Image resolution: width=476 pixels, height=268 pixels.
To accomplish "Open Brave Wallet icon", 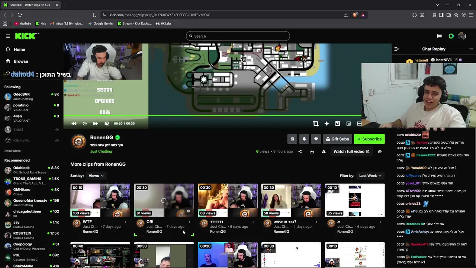I will [448, 15].
